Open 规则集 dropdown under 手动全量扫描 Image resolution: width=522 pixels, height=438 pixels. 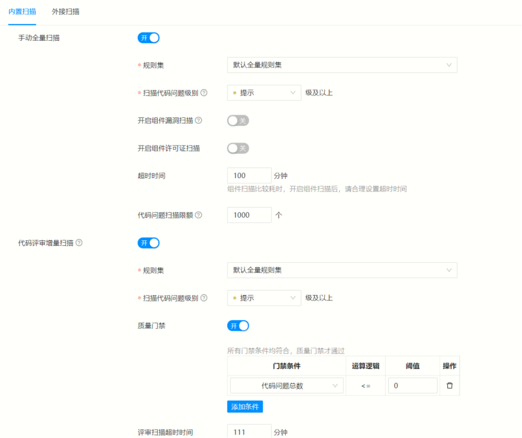click(x=342, y=65)
